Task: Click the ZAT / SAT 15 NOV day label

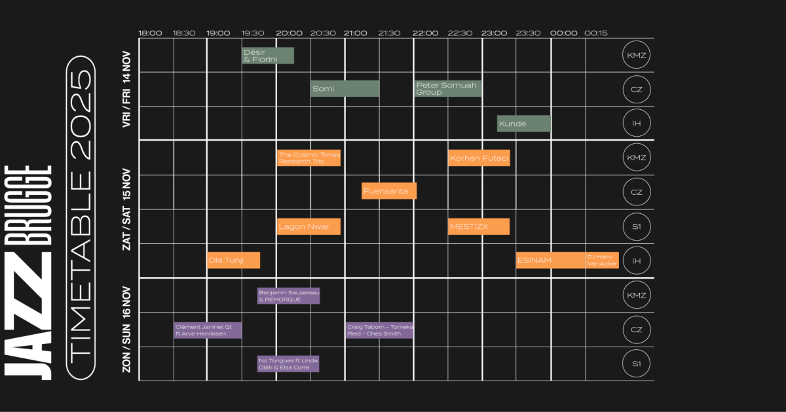Action: pos(127,209)
